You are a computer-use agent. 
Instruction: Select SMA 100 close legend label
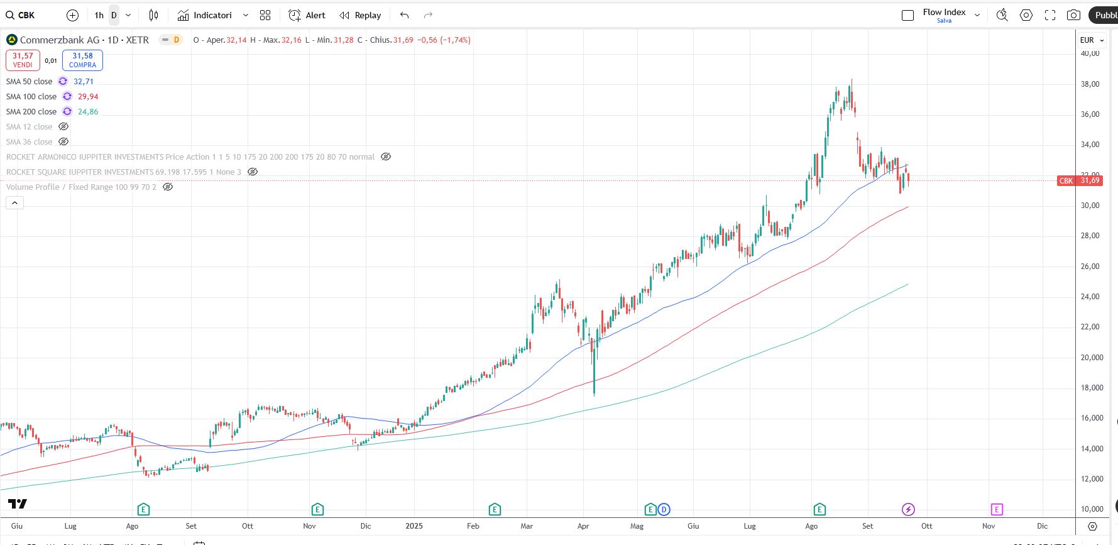31,96
